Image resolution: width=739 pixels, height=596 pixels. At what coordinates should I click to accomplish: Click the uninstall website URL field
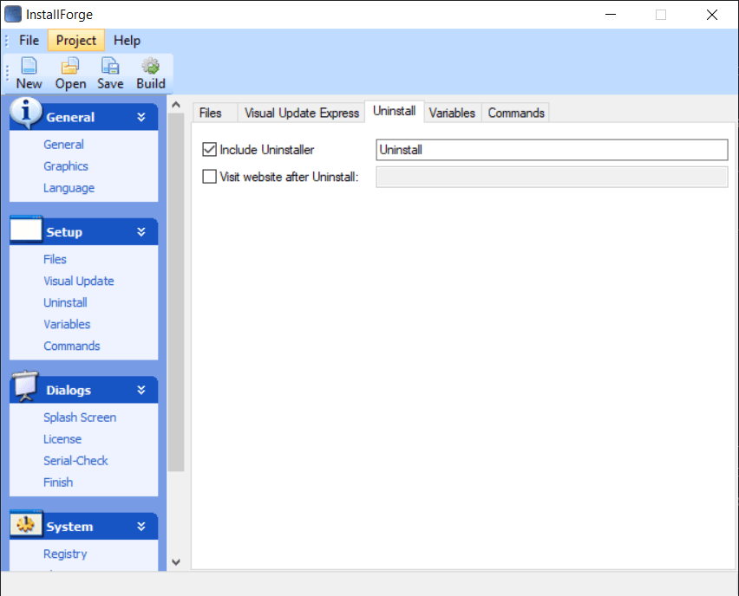[x=552, y=177]
